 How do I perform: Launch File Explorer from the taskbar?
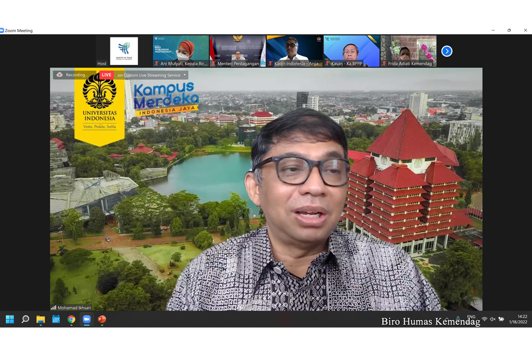[x=41, y=319]
